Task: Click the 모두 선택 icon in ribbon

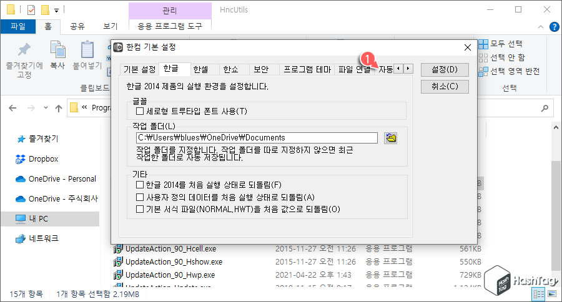Action: click(x=483, y=44)
